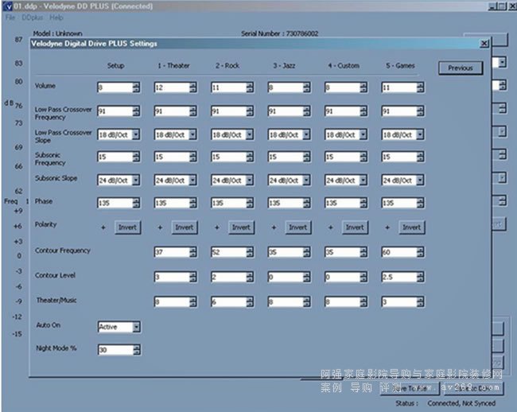The height and width of the screenshot is (412, 517).
Task: Open Low Pass Crossover Slope dropdown for Setup
Action: 137,134
